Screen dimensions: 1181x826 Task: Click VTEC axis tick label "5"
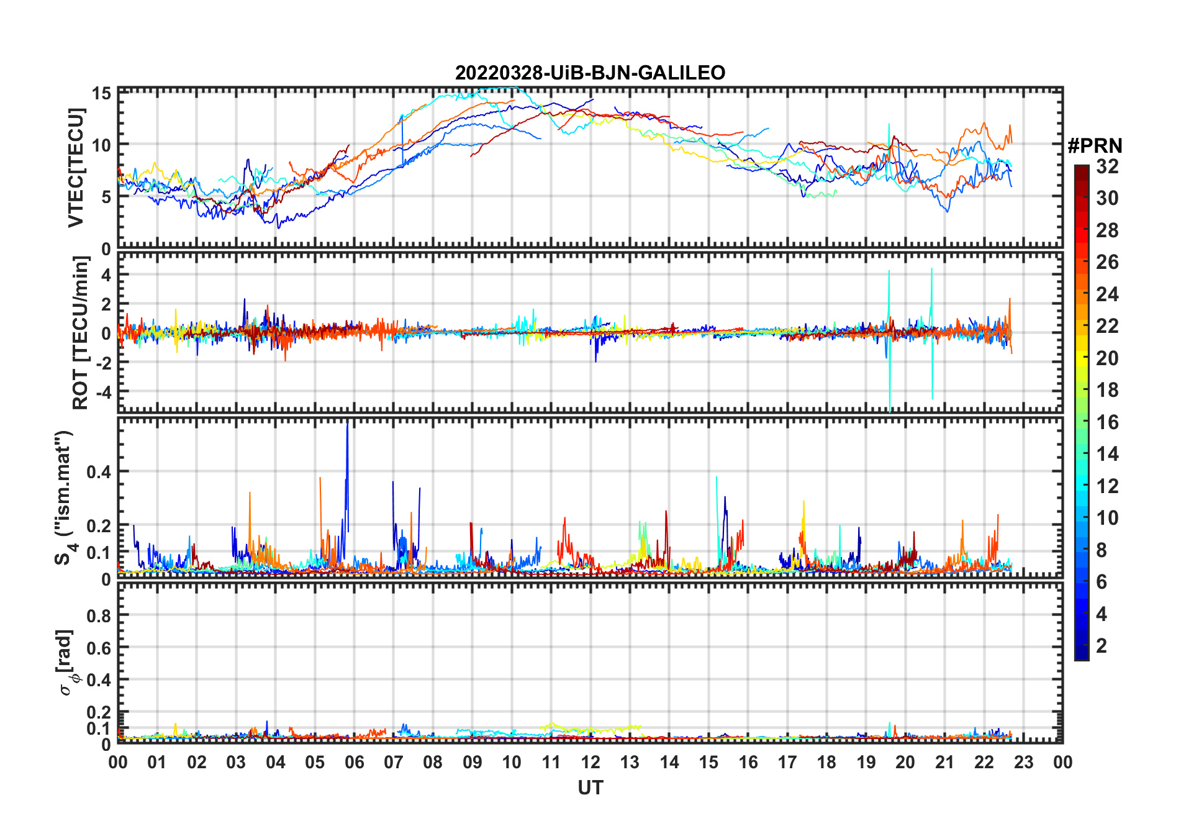click(106, 197)
